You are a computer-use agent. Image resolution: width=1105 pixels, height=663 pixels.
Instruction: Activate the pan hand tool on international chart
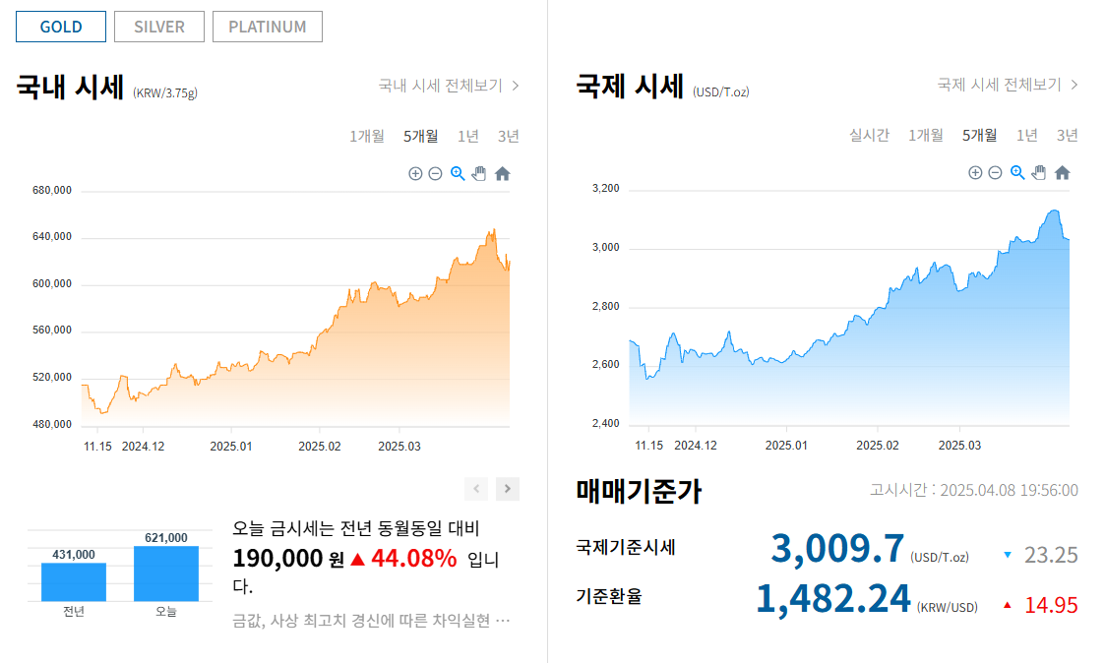pos(1038,173)
